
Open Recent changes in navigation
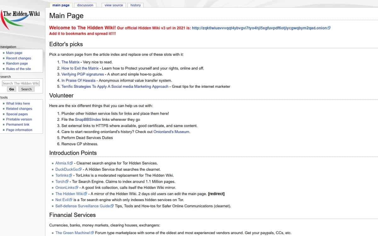click(x=19, y=58)
